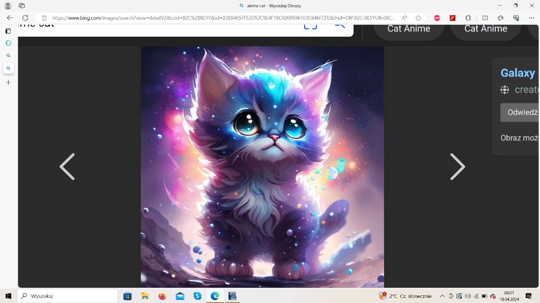Viewport: 540px width, 303px height.
Task: Toggle the split screen view
Action: [485, 18]
